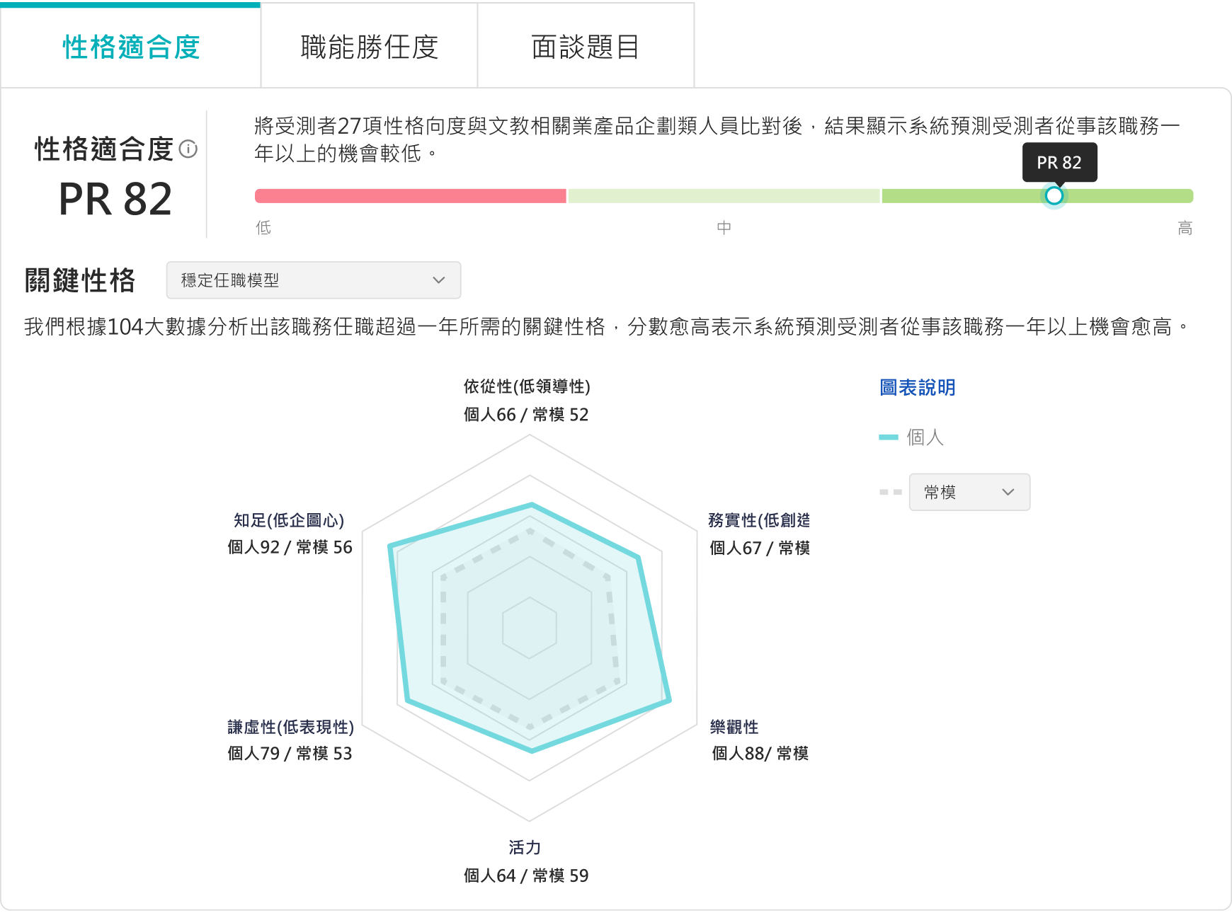This screenshot has height=913, width=1232.
Task: Click the teal 個人 legend line icon
Action: point(890,437)
